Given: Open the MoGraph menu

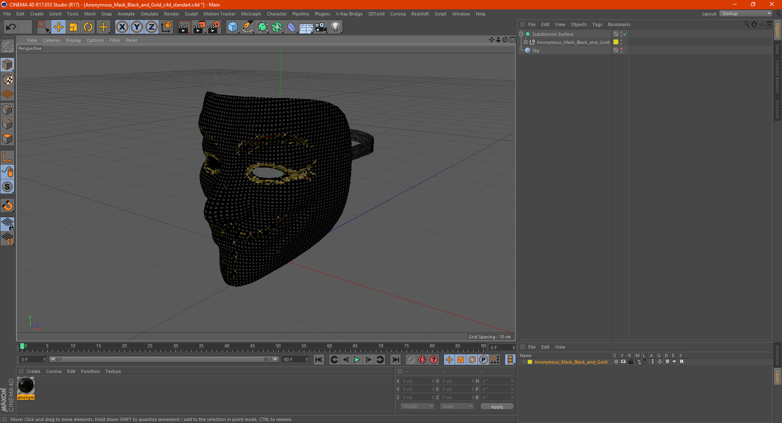Looking at the screenshot, I should coord(251,14).
